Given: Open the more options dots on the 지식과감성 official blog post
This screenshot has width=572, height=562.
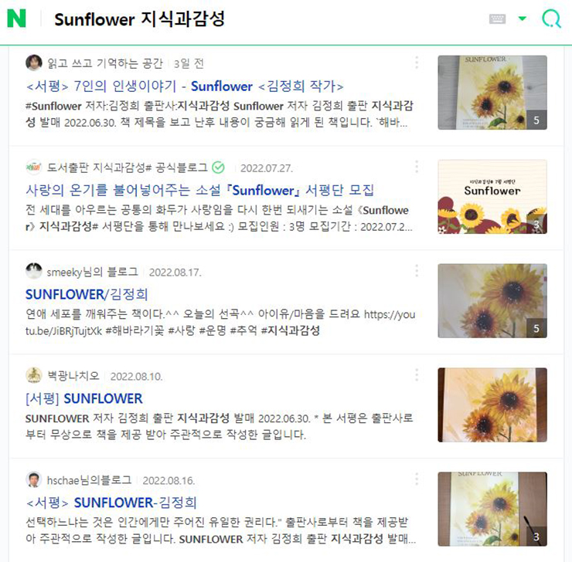Looking at the screenshot, I should click(417, 167).
